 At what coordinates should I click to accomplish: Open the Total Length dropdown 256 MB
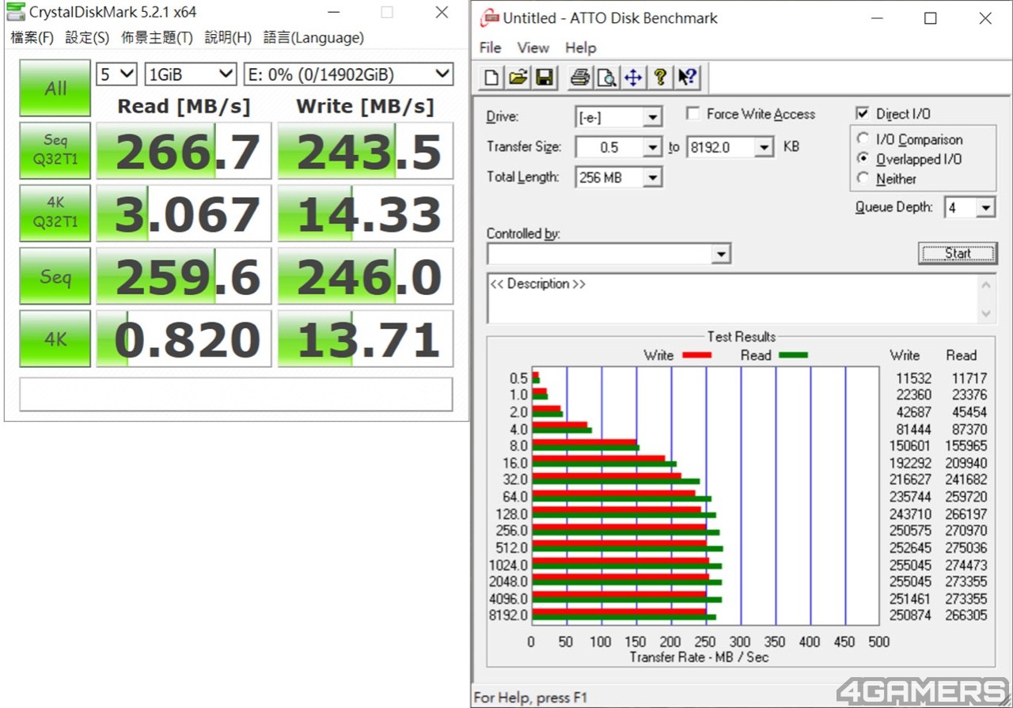point(619,177)
